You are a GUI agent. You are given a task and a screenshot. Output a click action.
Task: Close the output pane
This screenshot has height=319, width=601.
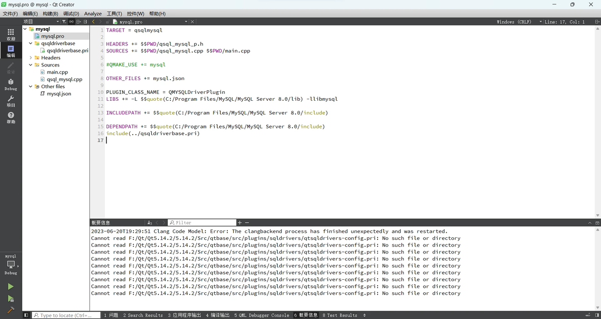click(x=597, y=223)
